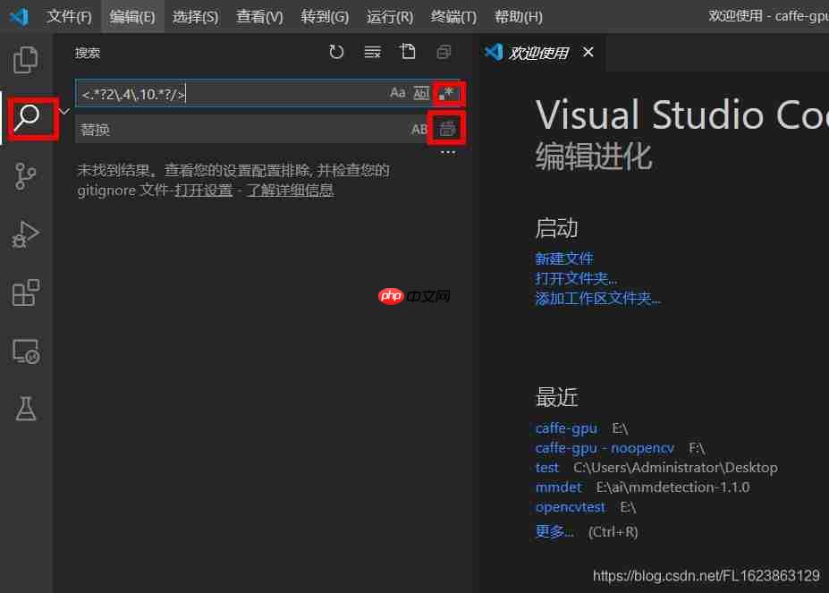Open the 编辑(E) menu
829x593 pixels.
pos(131,16)
